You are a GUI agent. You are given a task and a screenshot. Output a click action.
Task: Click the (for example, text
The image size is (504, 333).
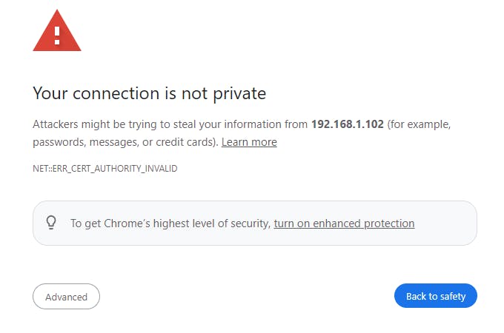pos(419,124)
